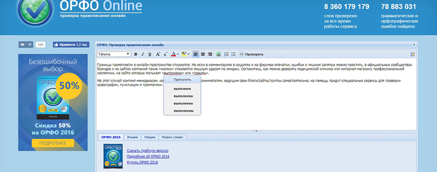The image size is (437, 172).
Task: Toggle underline formatting
Action: [x=150, y=54]
